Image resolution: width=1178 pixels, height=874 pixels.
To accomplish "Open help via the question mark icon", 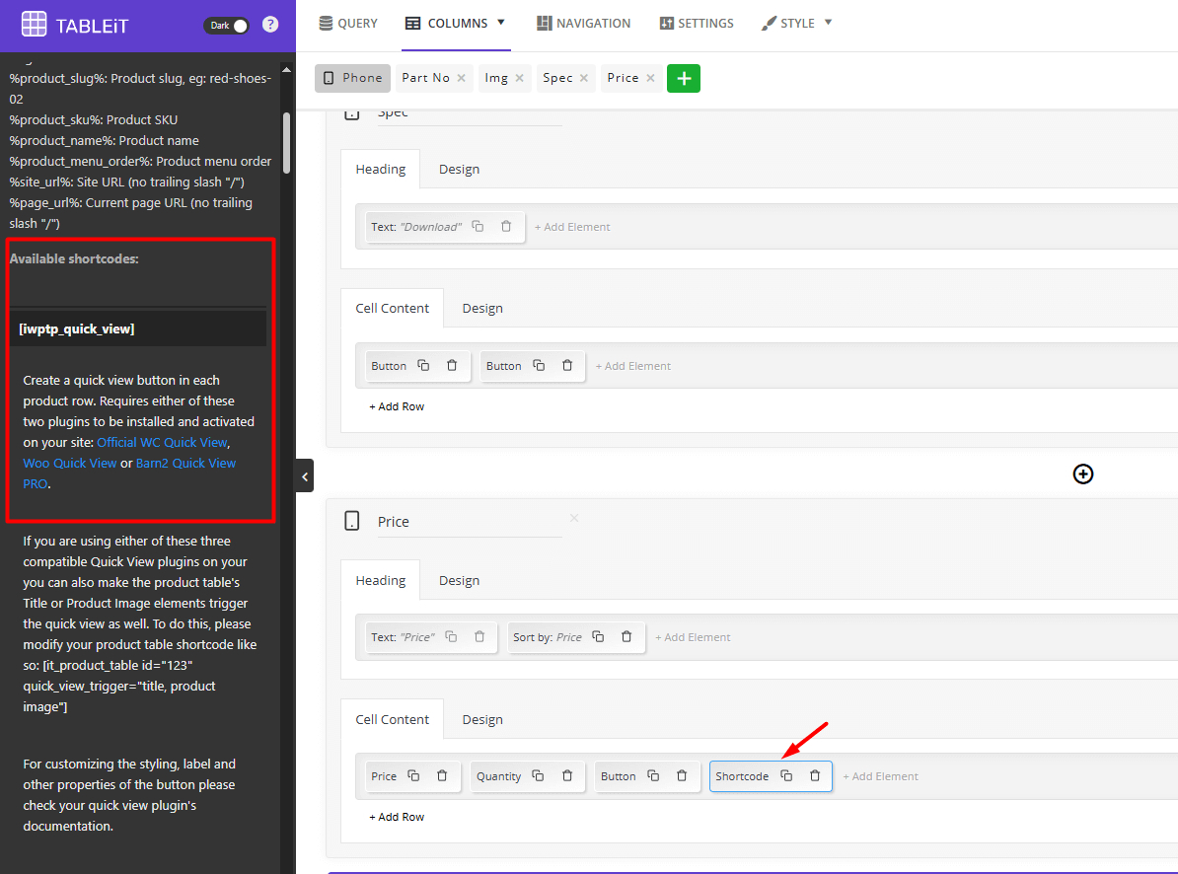I will [x=270, y=25].
